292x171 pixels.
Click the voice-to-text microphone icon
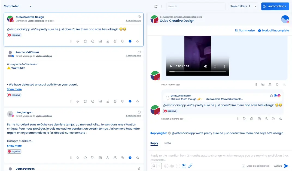pos(154,166)
